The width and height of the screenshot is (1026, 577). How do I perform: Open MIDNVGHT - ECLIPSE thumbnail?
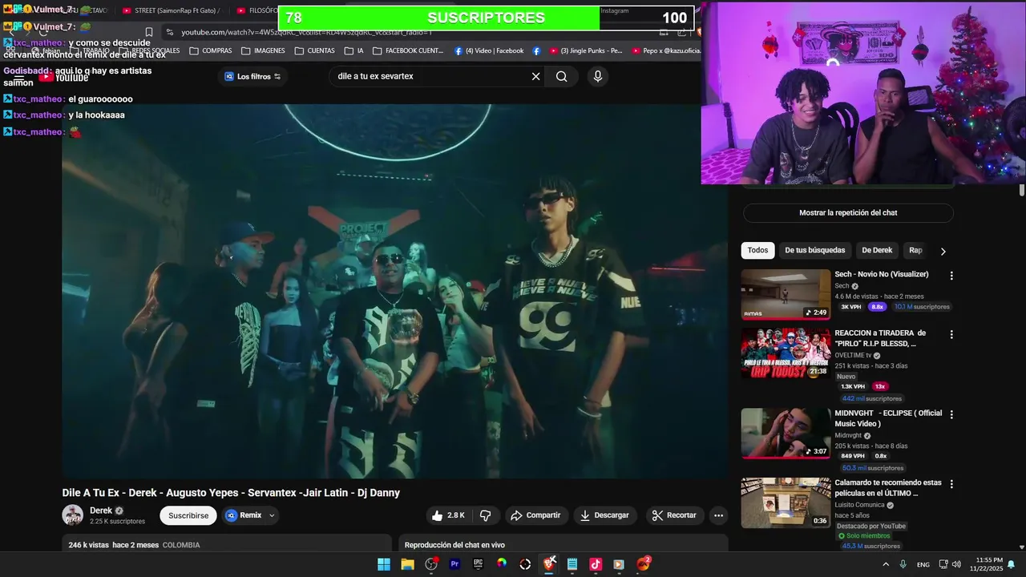click(x=786, y=434)
